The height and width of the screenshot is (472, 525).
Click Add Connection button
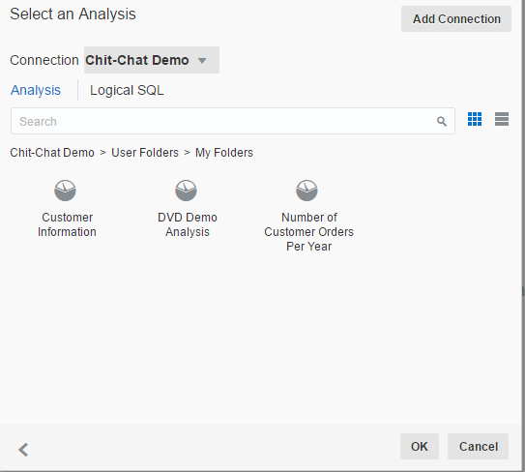point(456,19)
